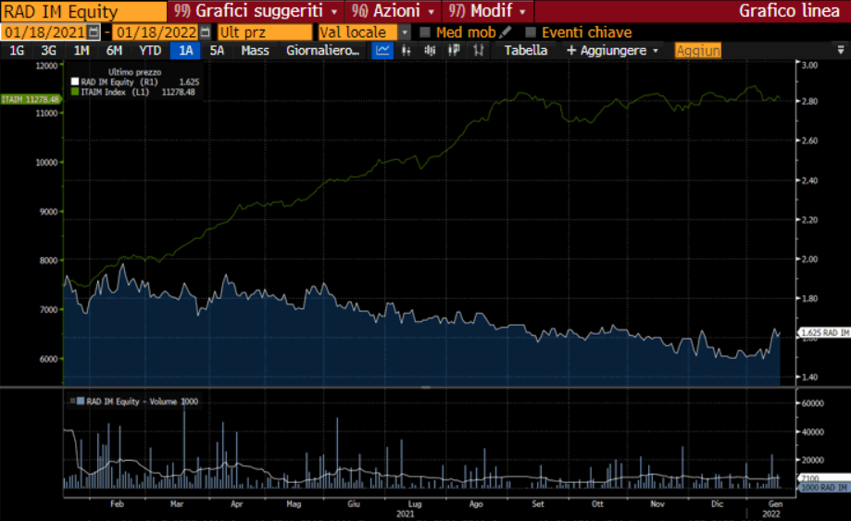Click the Tabella button
Screen dimensions: 851x521
click(x=525, y=50)
